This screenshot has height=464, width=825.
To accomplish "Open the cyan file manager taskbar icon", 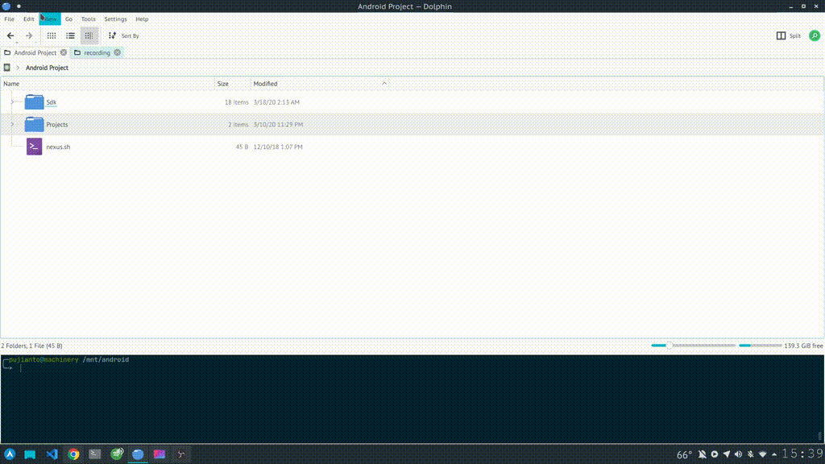I will [x=30, y=454].
